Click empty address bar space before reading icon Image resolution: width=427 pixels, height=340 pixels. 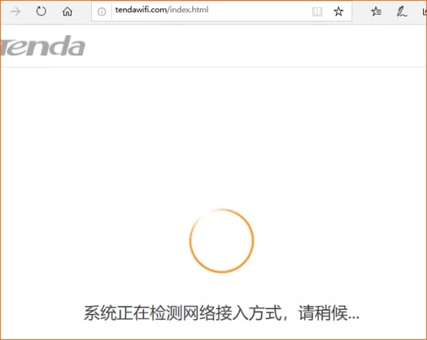pos(259,12)
